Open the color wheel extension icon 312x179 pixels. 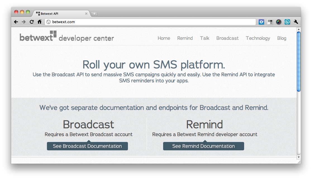coord(278,22)
